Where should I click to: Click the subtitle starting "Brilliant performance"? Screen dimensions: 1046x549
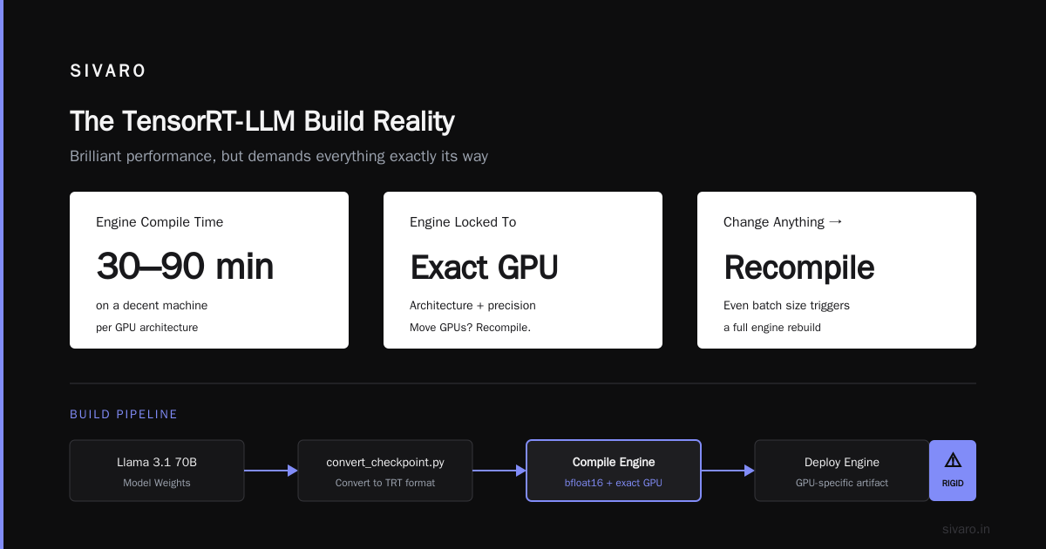point(279,157)
